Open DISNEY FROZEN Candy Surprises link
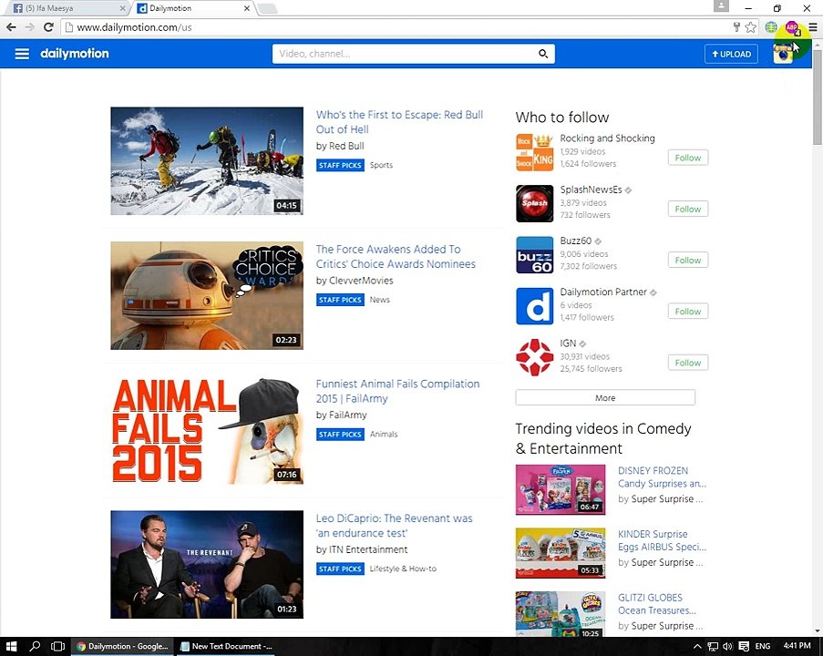This screenshot has height=656, width=823. 662,477
